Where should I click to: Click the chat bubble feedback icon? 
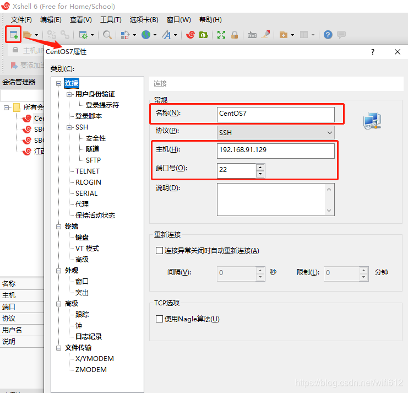(x=341, y=35)
